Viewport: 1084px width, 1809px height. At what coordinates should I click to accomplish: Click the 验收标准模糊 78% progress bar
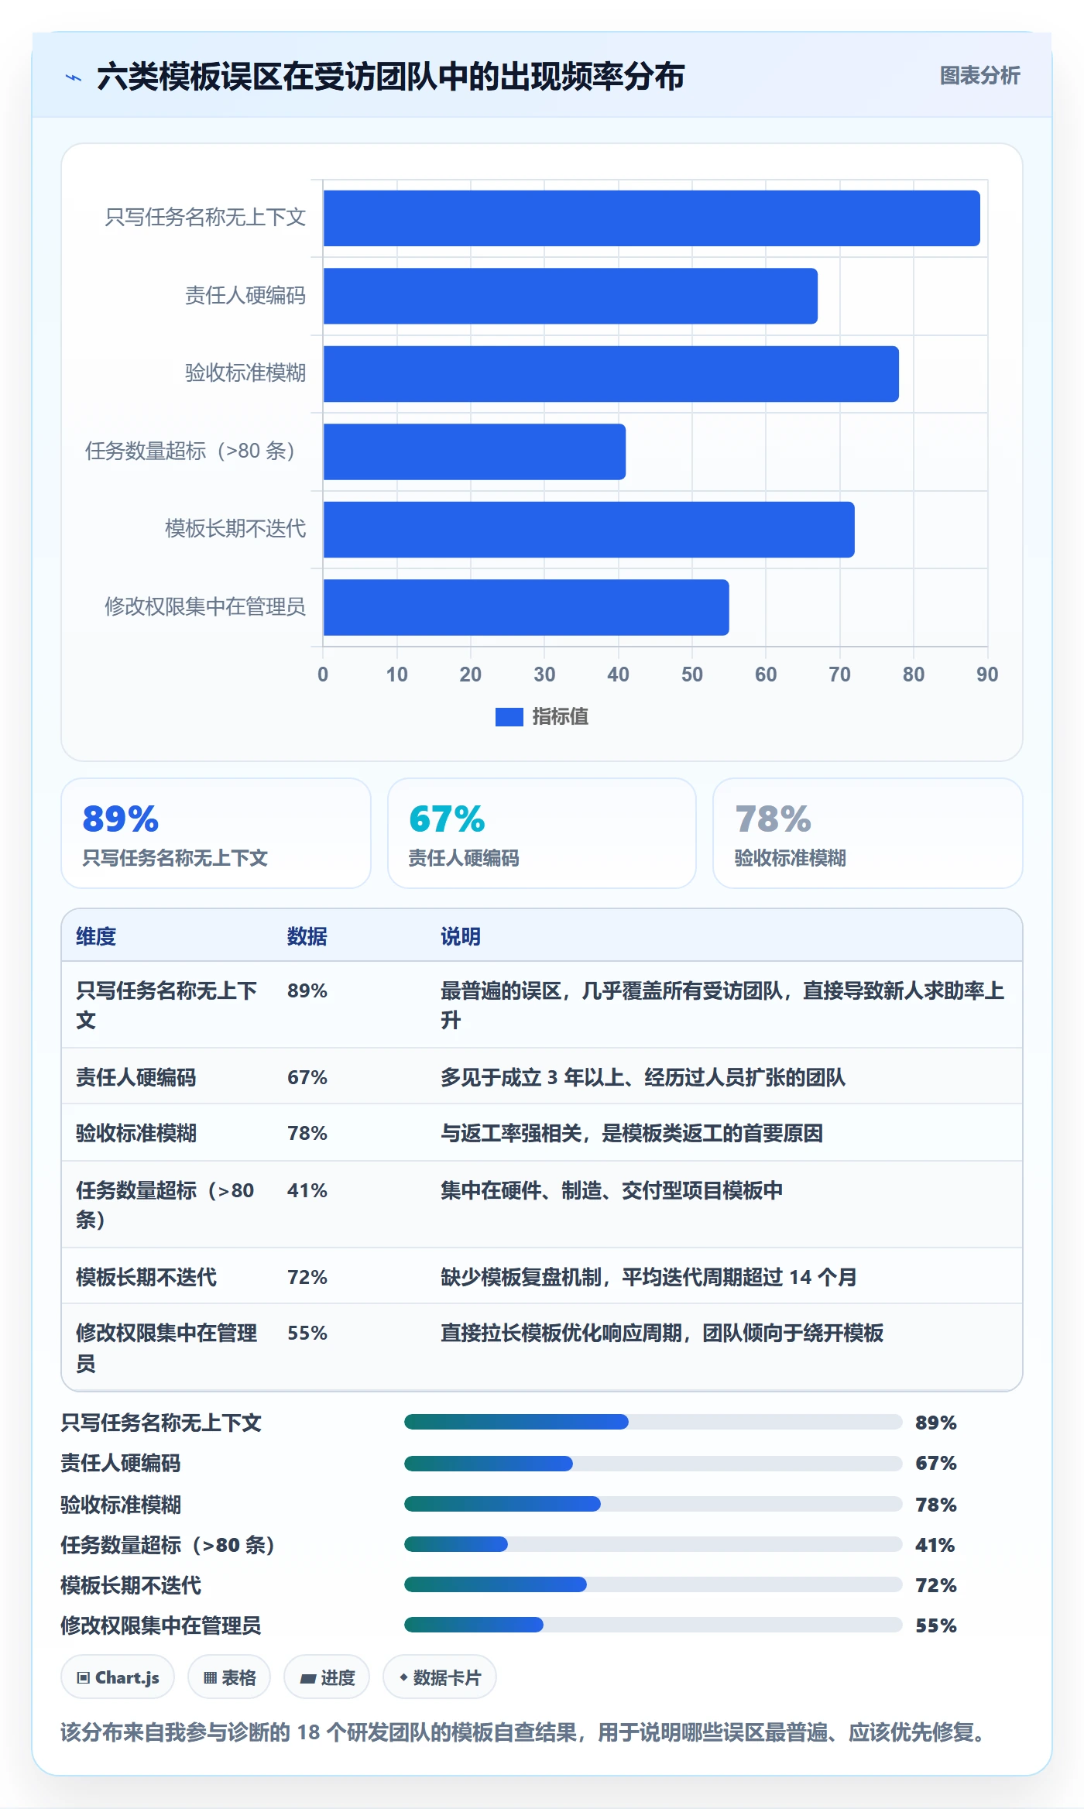tap(653, 1504)
